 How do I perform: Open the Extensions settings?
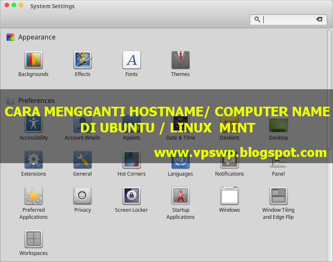click(34, 160)
